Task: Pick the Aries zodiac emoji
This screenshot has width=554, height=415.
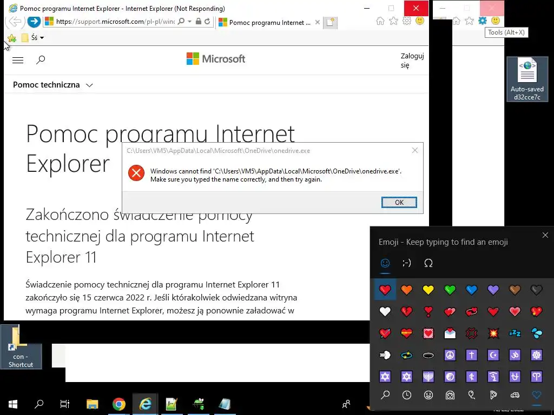Action: (x=536, y=377)
